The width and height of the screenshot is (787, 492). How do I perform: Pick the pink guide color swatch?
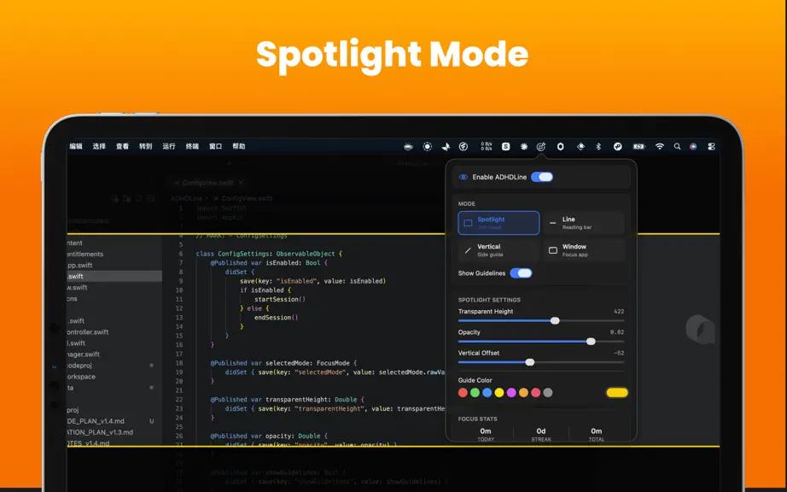tap(535, 393)
